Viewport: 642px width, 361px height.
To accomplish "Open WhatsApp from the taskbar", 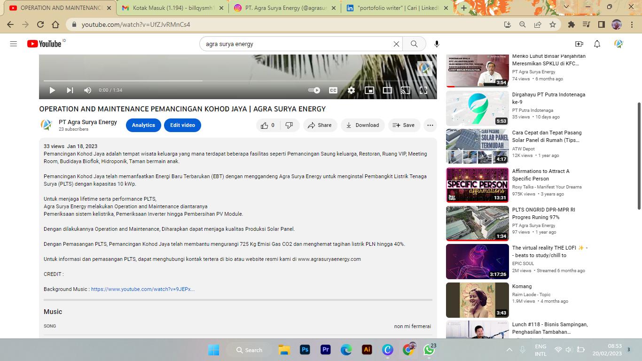I will 429,350.
